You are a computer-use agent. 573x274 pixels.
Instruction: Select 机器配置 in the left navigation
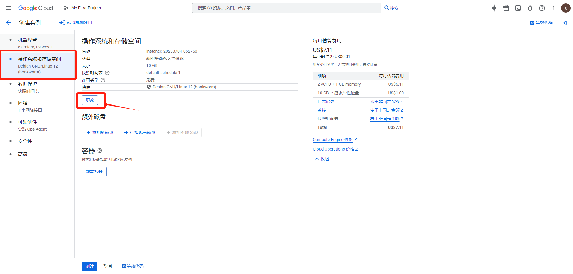point(37,43)
